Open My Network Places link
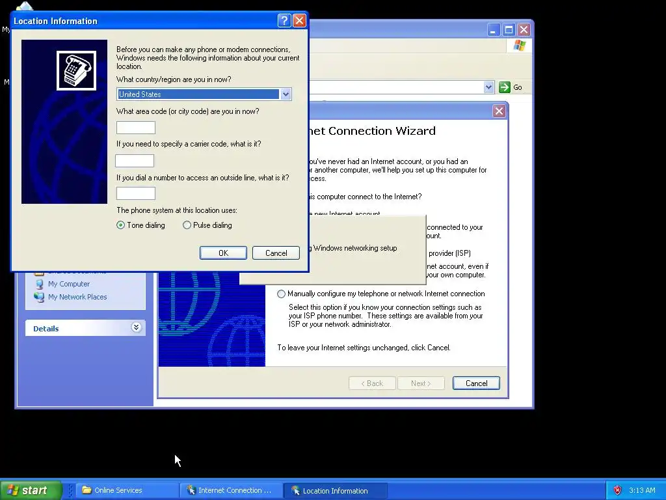 (x=77, y=297)
